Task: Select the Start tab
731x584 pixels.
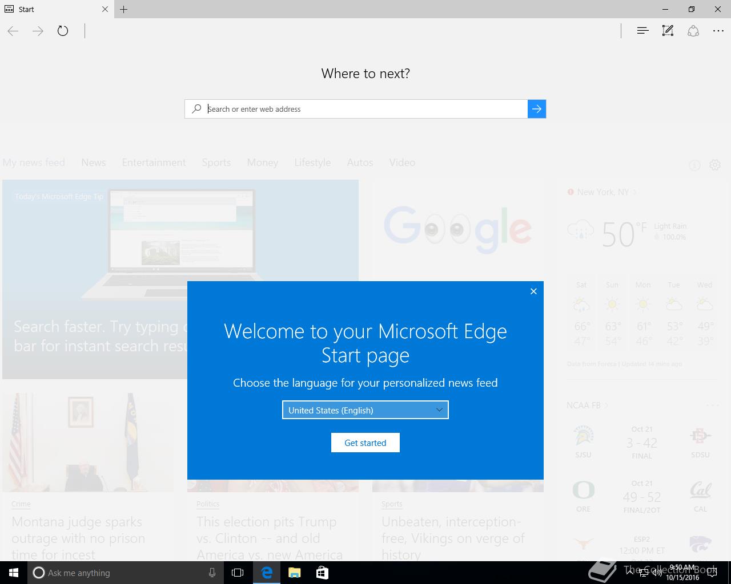Action: pos(57,9)
